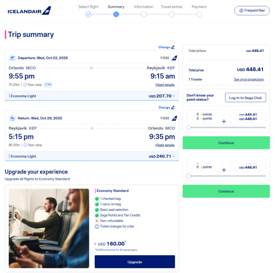Click the FI689 Icelandair tail icon
Screen dimensions: 275x273
174,118
